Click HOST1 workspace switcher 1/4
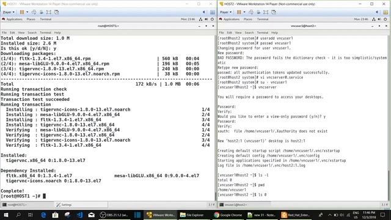Screen dimensions: 391x220 pyautogui.click(x=211, y=205)
